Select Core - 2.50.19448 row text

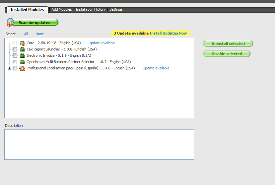(x=54, y=43)
